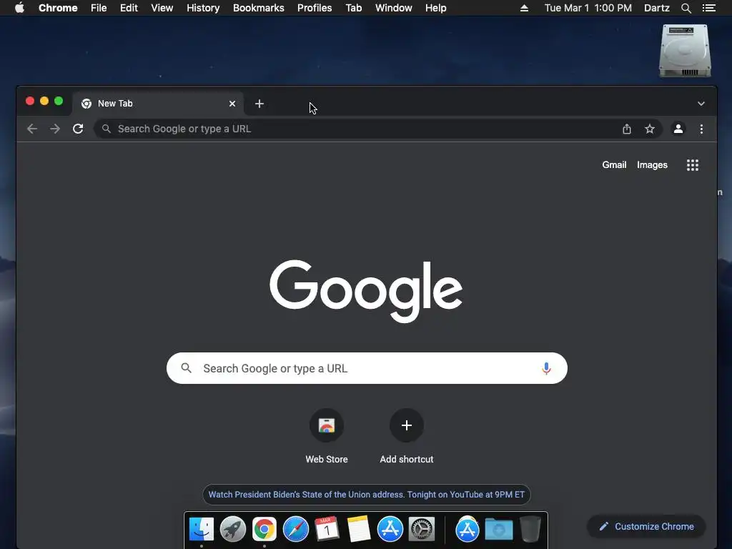Open a new tab with the plus button
732x549 pixels.
pos(259,104)
